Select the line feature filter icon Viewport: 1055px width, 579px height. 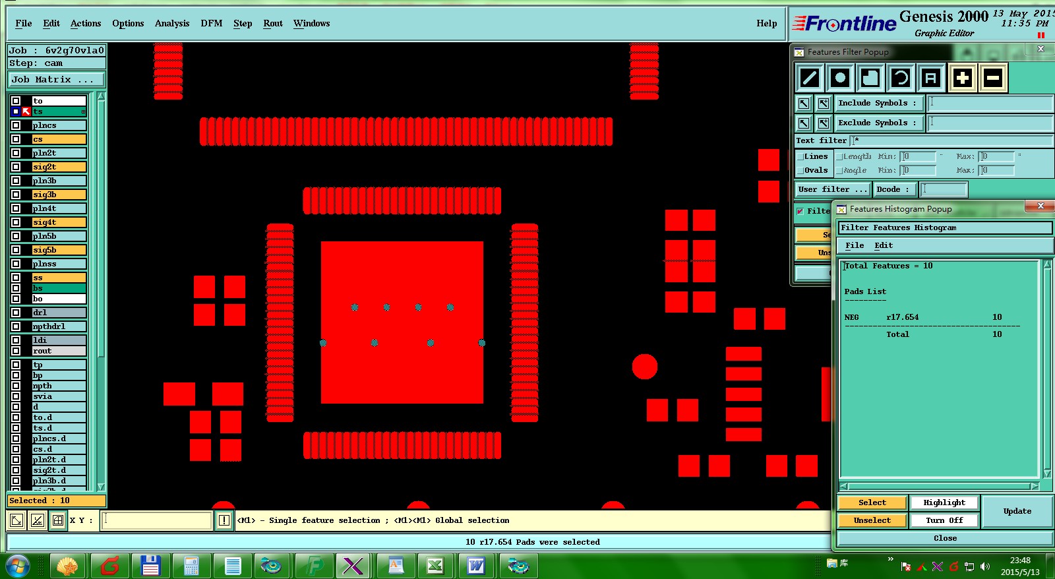point(809,78)
